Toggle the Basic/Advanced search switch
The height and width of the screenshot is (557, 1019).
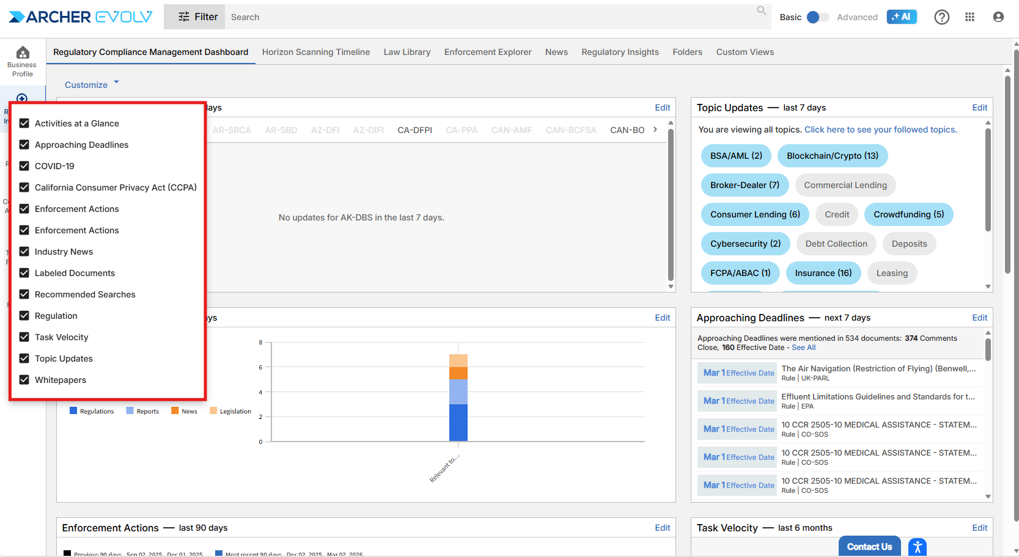click(x=817, y=17)
